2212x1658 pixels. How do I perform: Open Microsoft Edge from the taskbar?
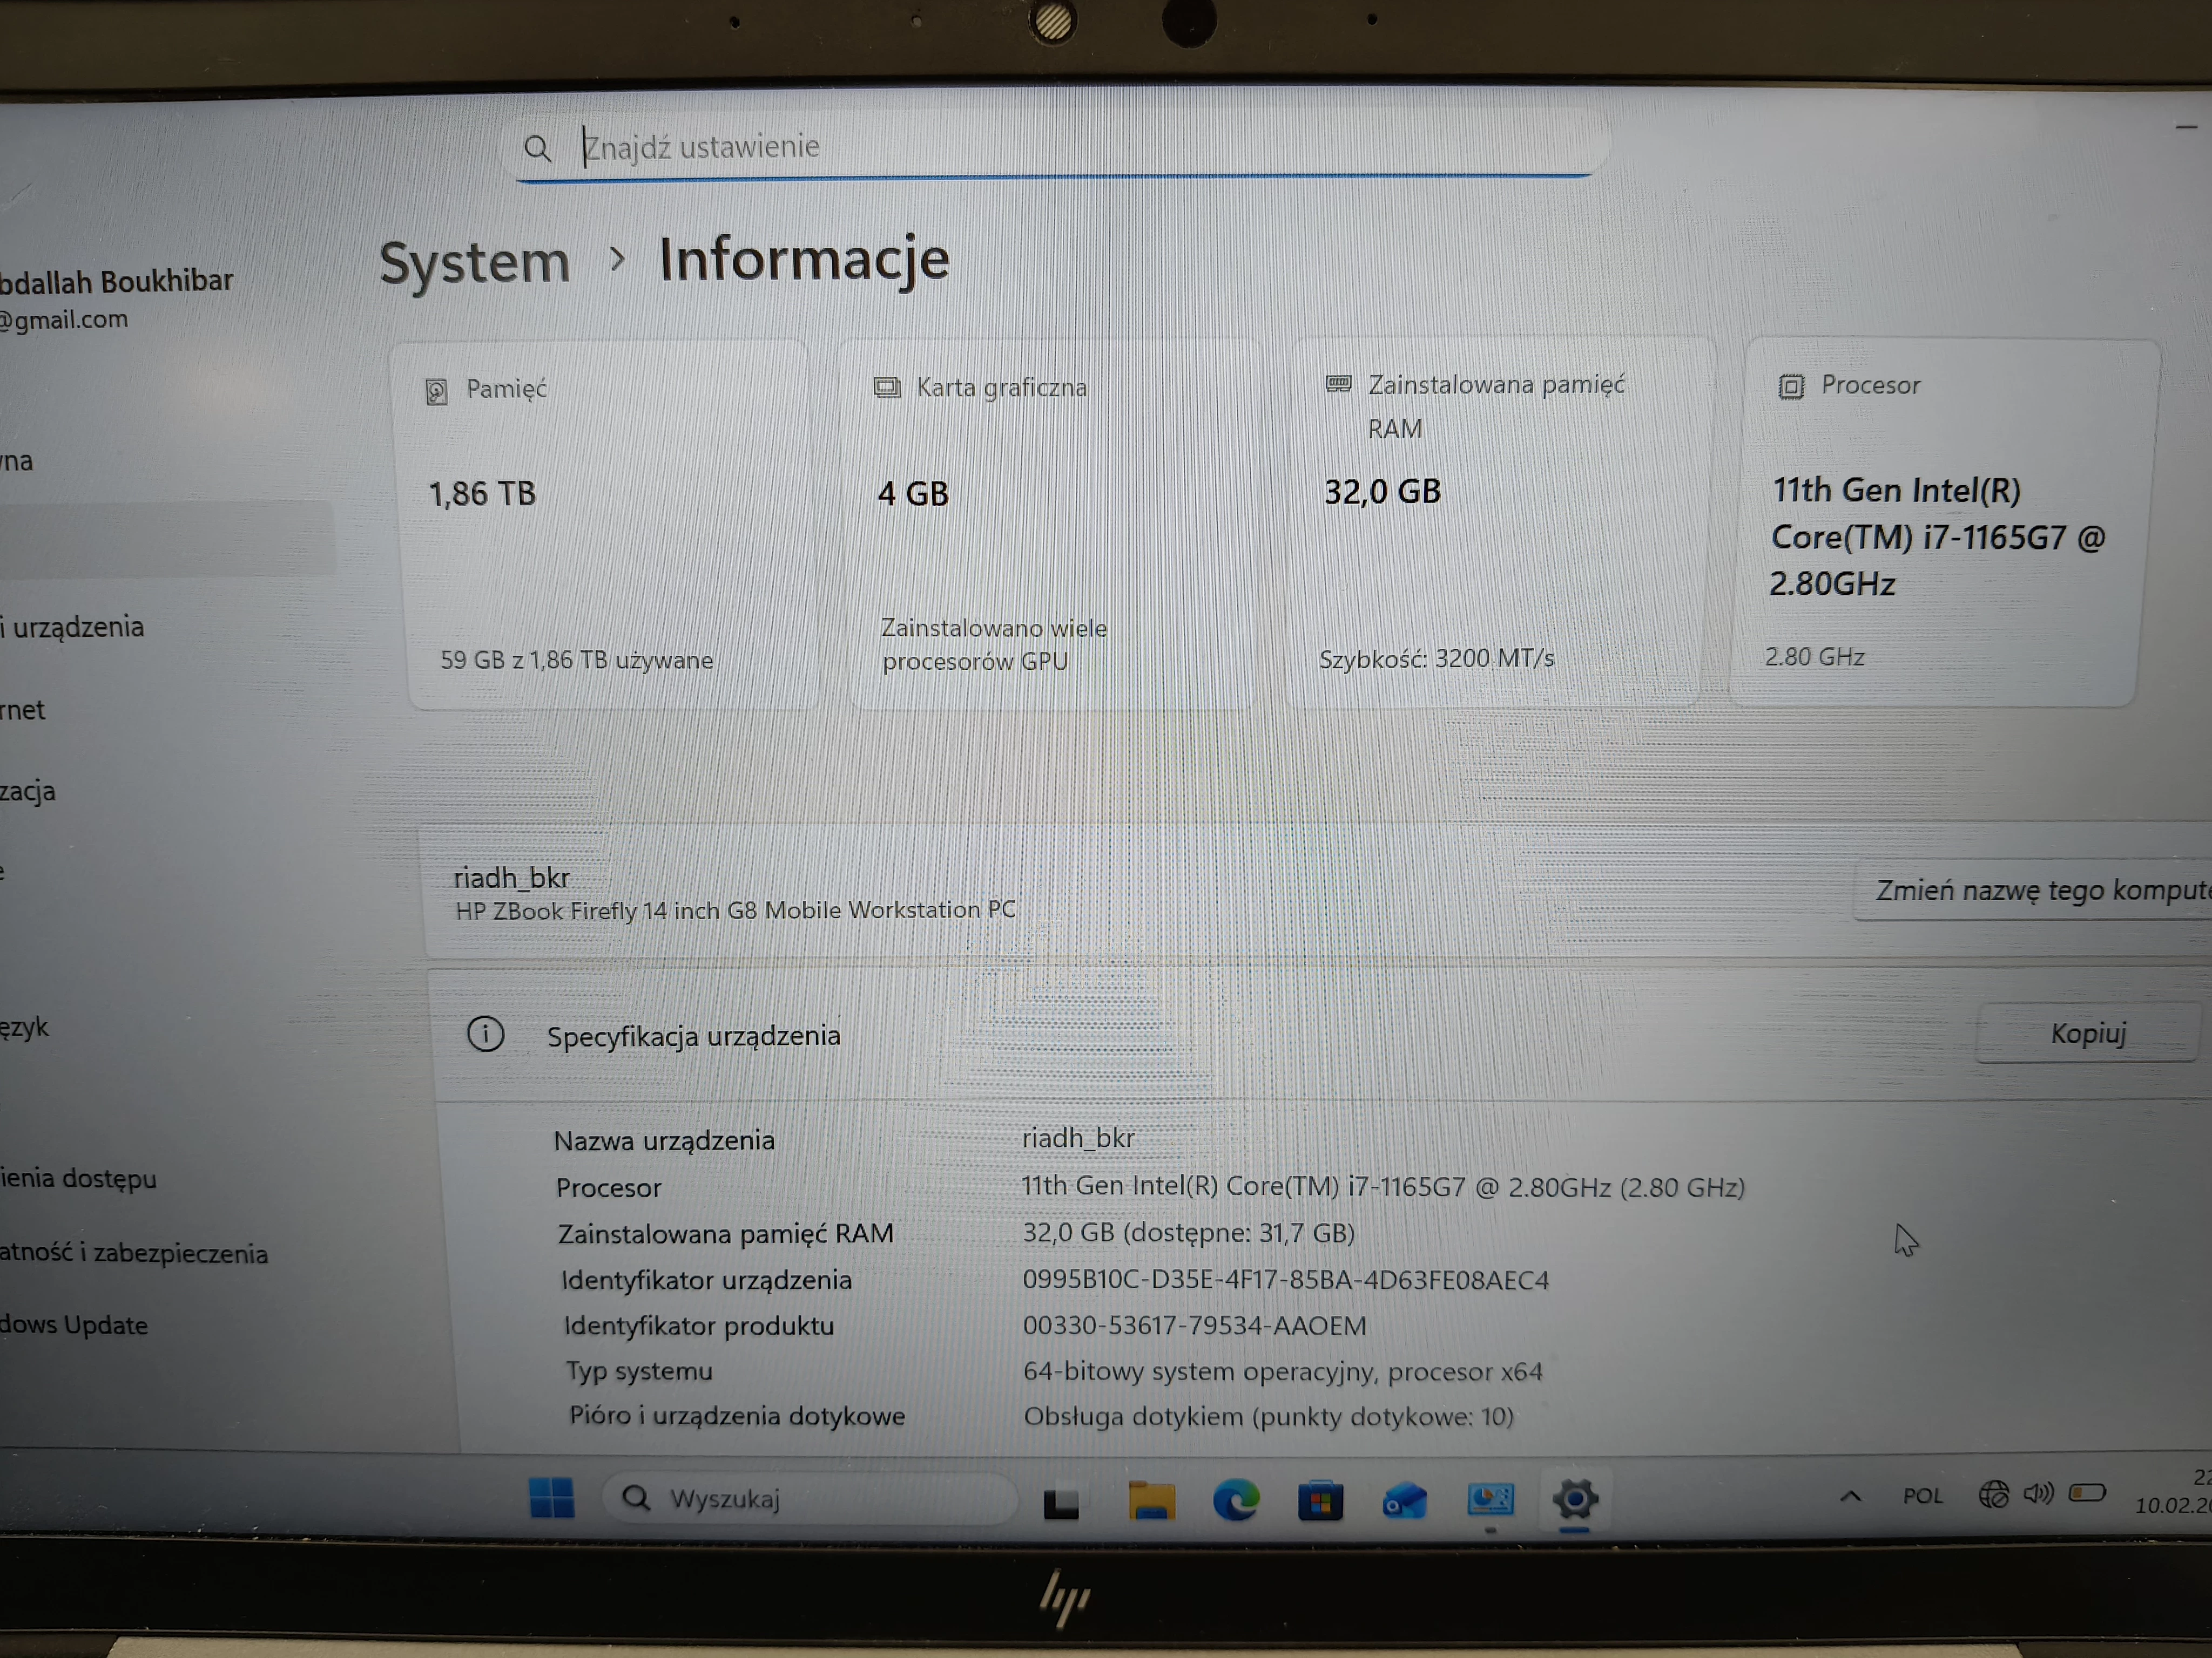click(x=1238, y=1499)
